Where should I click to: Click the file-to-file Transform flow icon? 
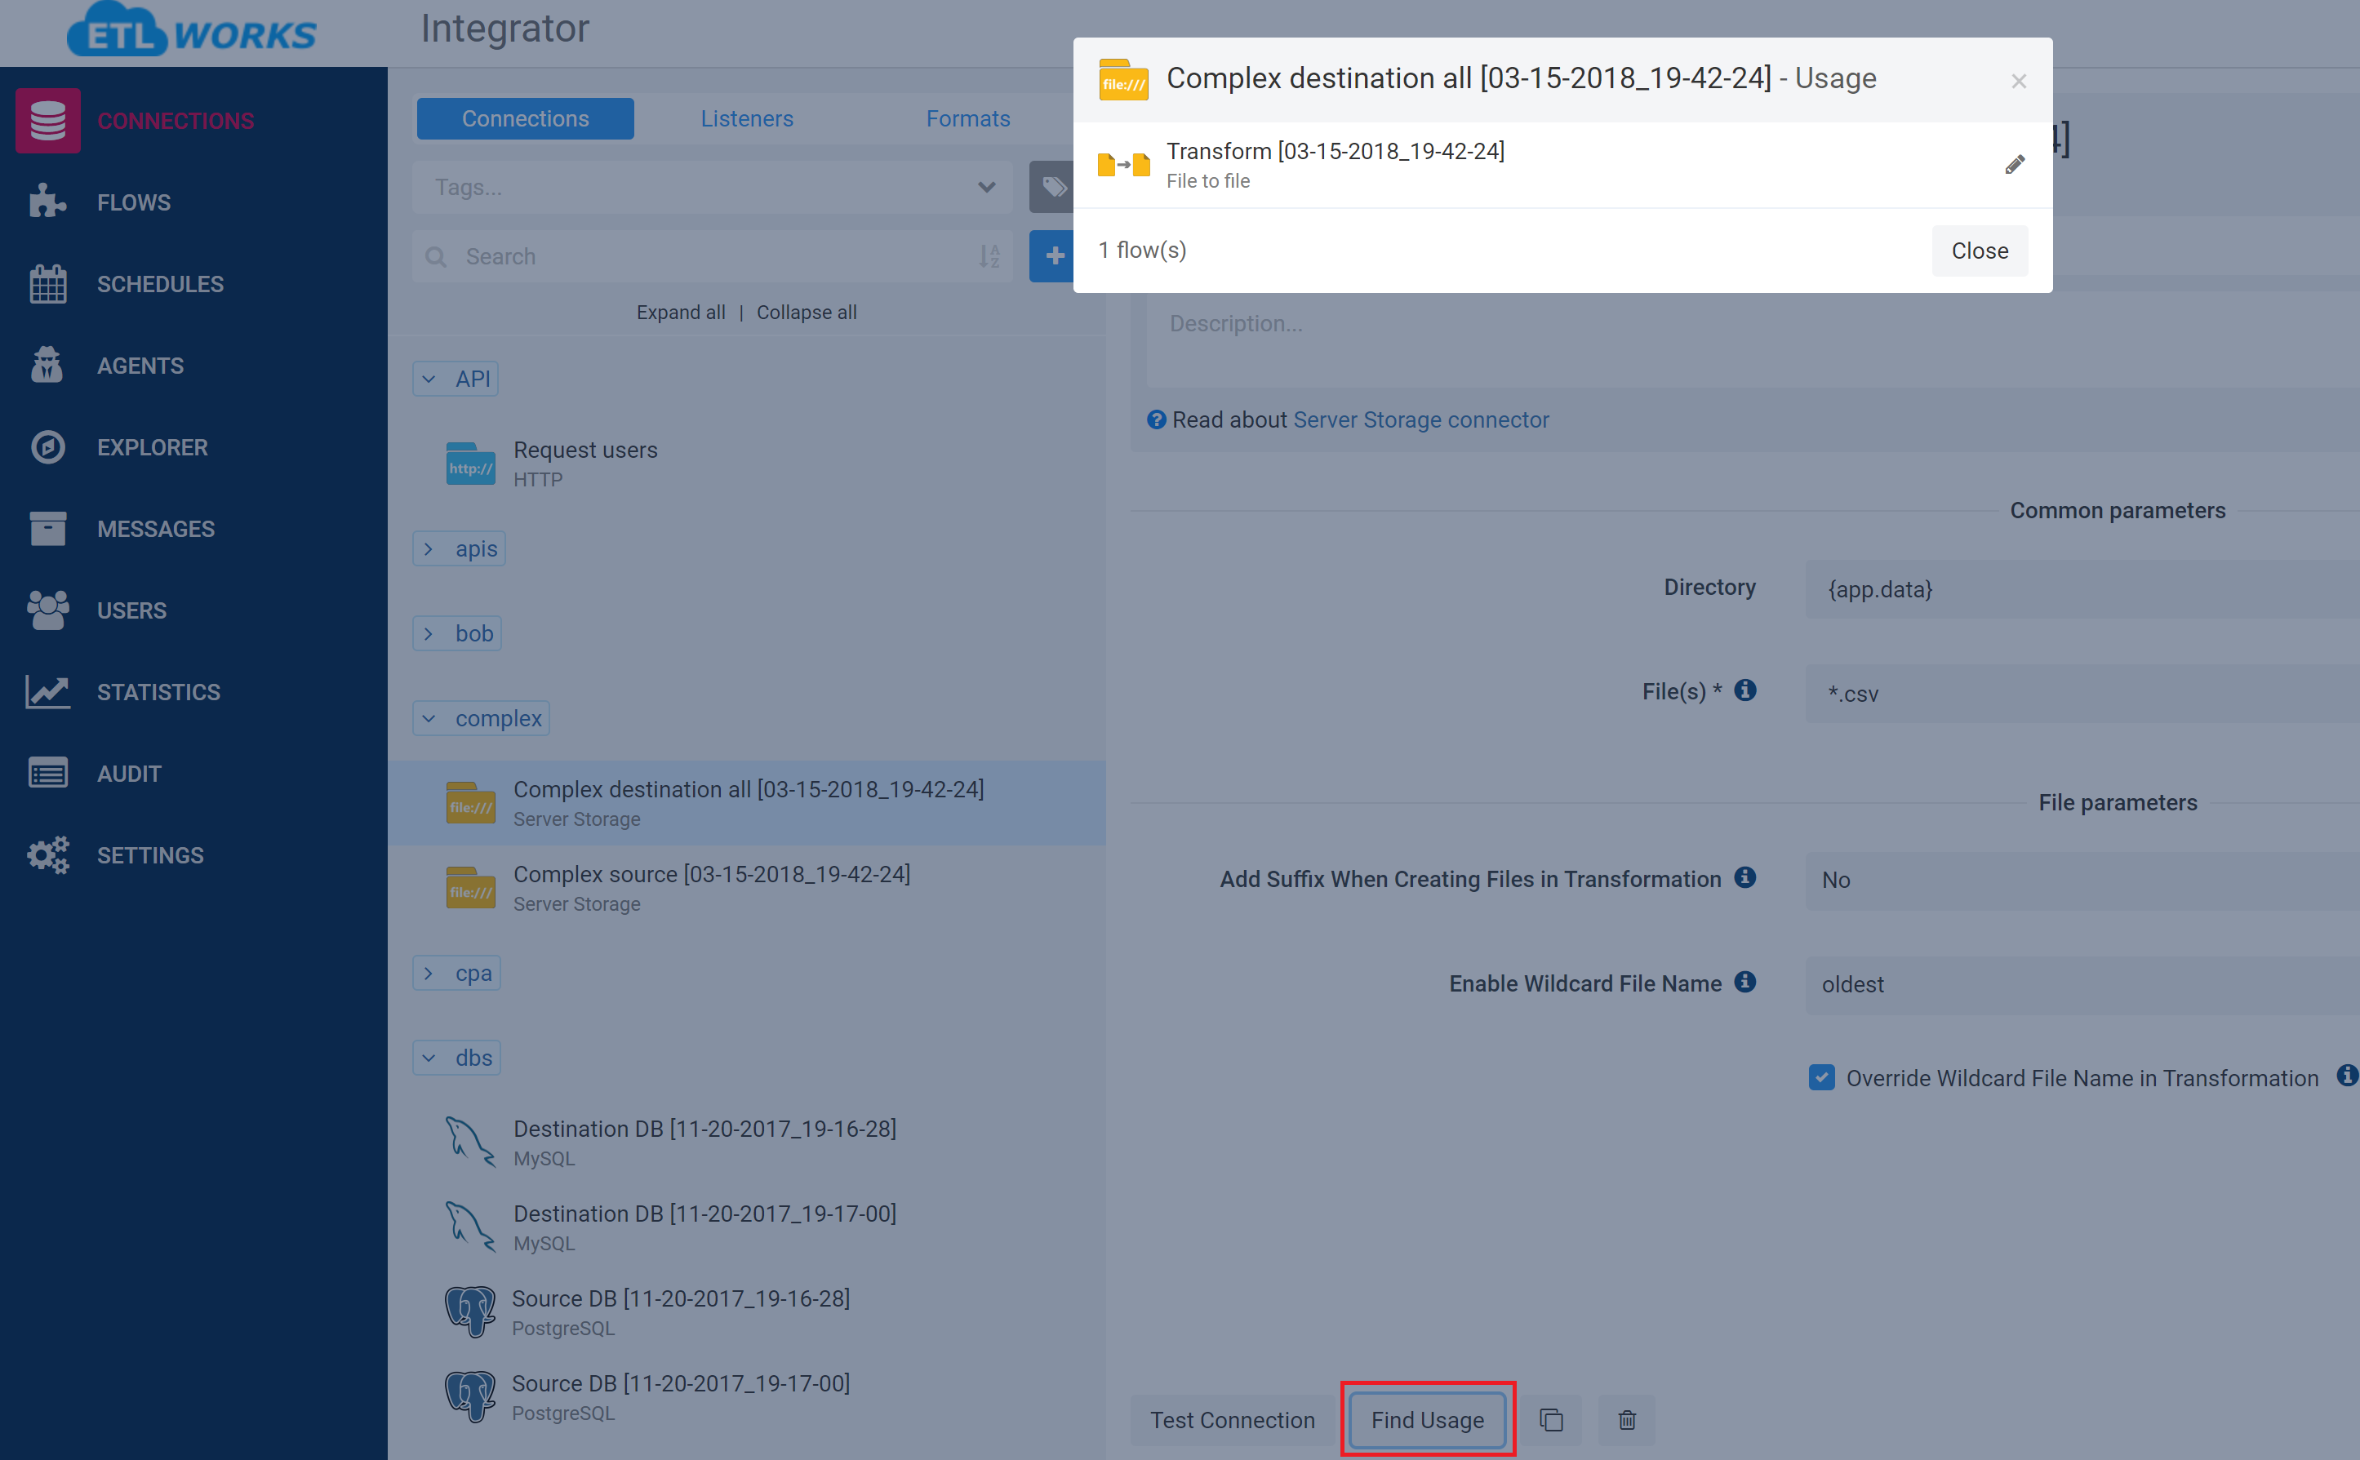(1124, 165)
